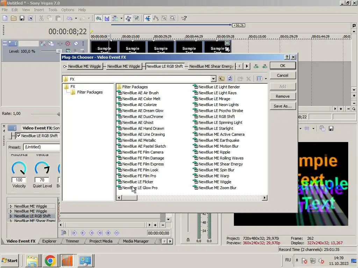Click the Save As... button
This screenshot has width=358, height=268.
[282, 106]
